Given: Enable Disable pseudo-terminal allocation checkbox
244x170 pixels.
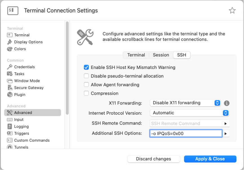Looking at the screenshot, I should coord(86,76).
